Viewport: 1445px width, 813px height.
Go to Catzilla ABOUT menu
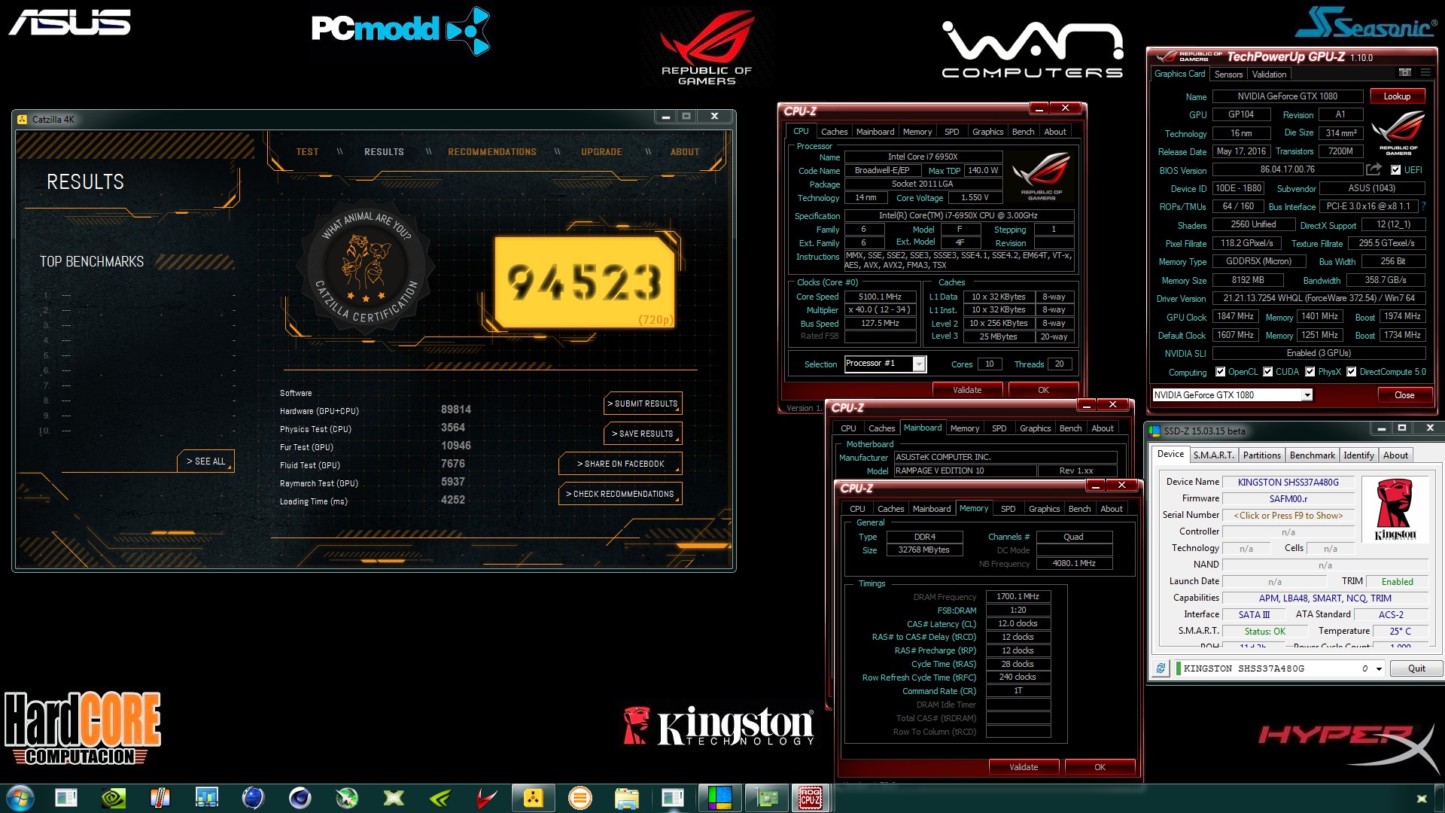[685, 152]
